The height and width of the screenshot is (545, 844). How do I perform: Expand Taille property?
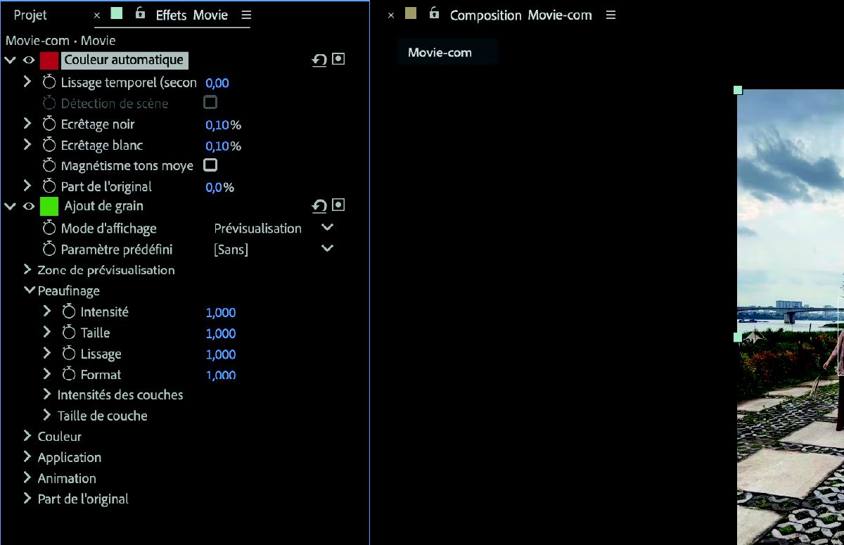[47, 332]
